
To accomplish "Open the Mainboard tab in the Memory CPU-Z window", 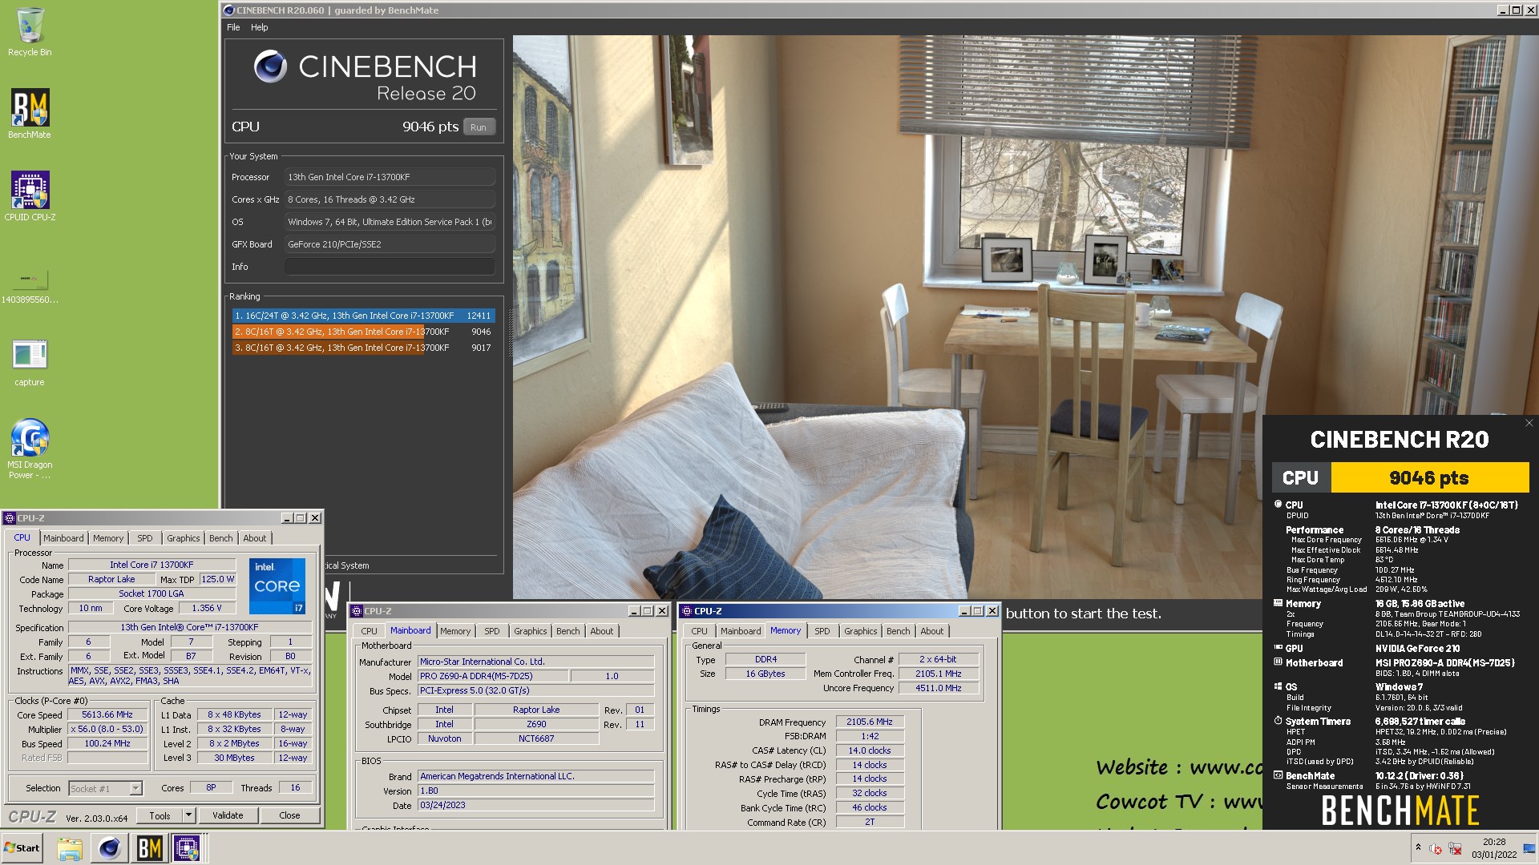I will click(x=741, y=631).
